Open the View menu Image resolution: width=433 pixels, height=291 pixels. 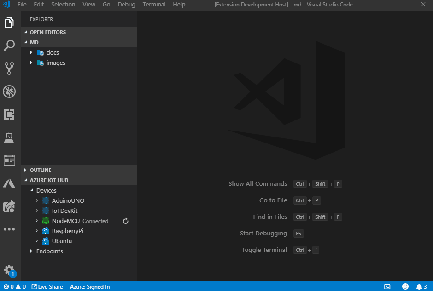click(x=89, y=5)
